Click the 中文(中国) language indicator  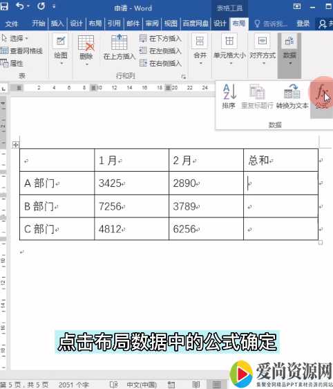click(x=142, y=385)
